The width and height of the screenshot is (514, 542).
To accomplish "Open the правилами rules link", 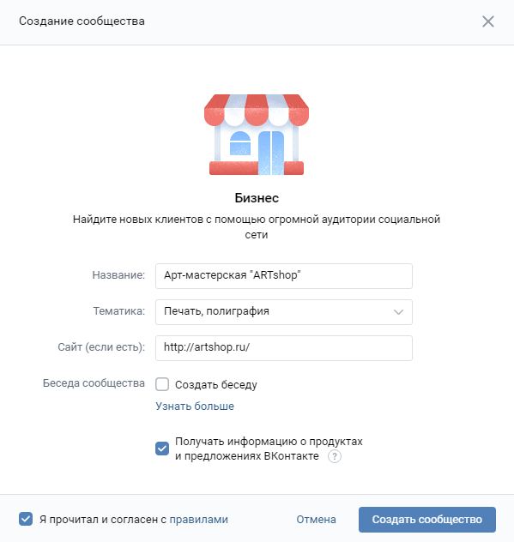I will pyautogui.click(x=198, y=519).
